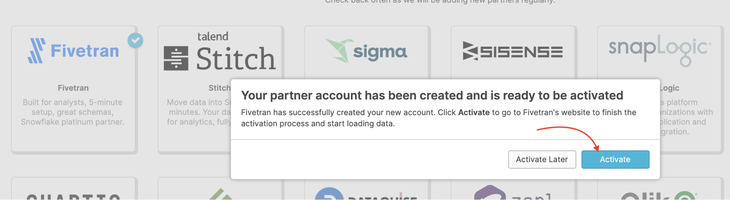
Task: Click the large Stitch wordmark
Action: click(236, 59)
